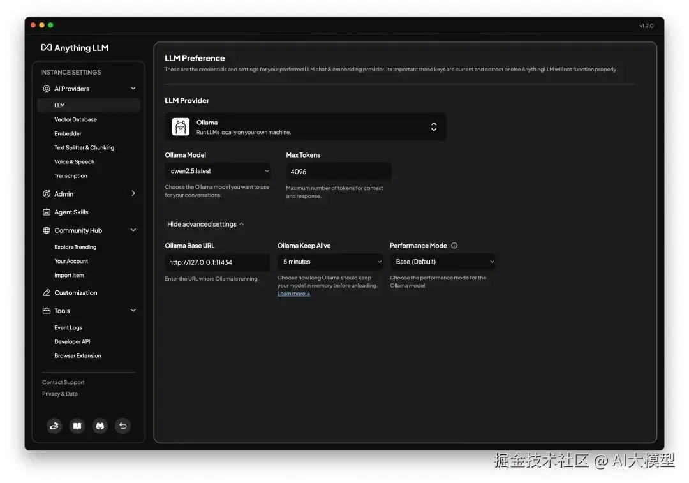Select Vector Database in the sidebar
The width and height of the screenshot is (689, 483).
pos(75,119)
